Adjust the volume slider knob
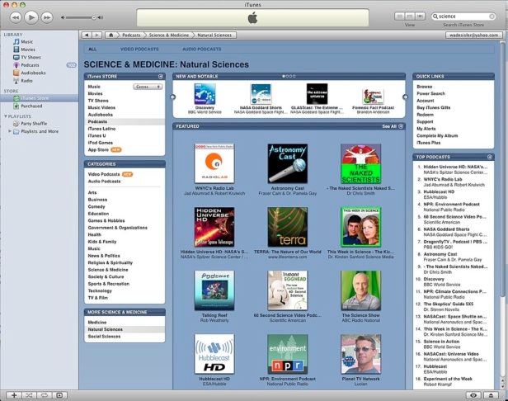 pyautogui.click(x=94, y=17)
